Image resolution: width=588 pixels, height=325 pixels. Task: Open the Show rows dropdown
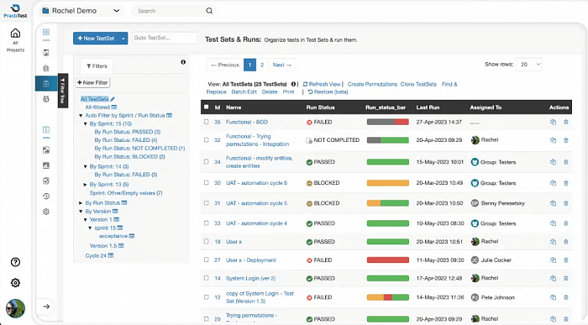pyautogui.click(x=528, y=65)
